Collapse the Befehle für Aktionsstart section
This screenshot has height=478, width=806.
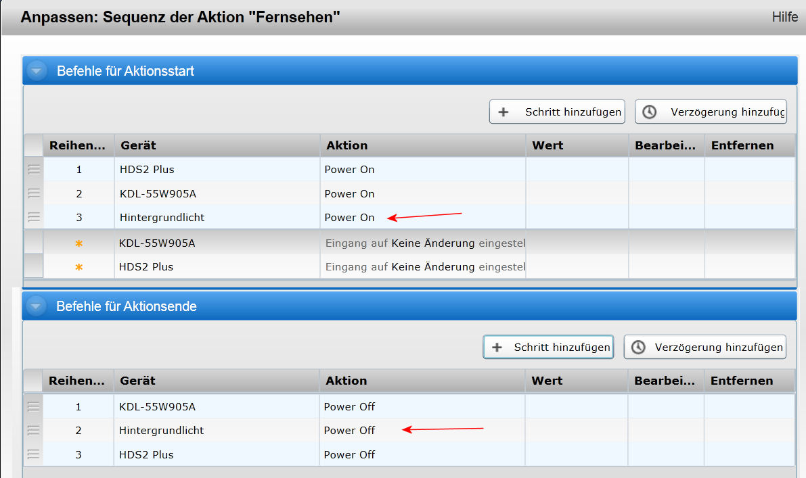click(37, 70)
